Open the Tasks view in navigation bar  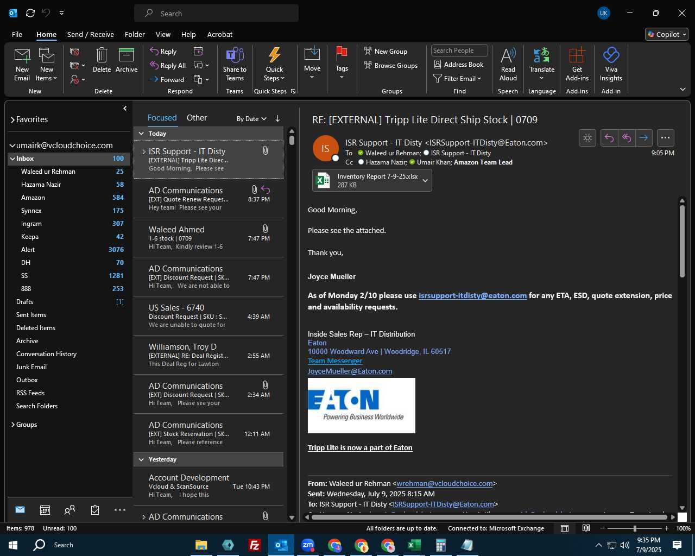click(x=95, y=510)
